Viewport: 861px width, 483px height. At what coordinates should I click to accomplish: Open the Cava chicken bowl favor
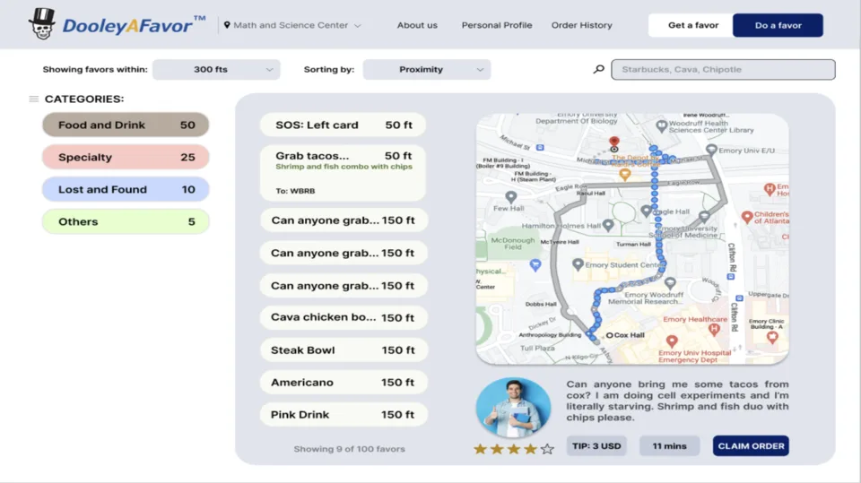point(344,318)
